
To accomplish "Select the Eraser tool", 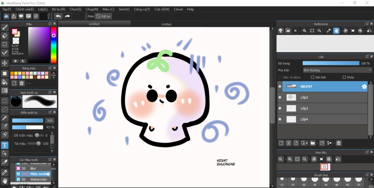I will pos(4,36).
